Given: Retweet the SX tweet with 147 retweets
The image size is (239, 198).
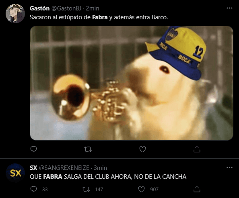Looking at the screenshot, I should click(x=86, y=189).
